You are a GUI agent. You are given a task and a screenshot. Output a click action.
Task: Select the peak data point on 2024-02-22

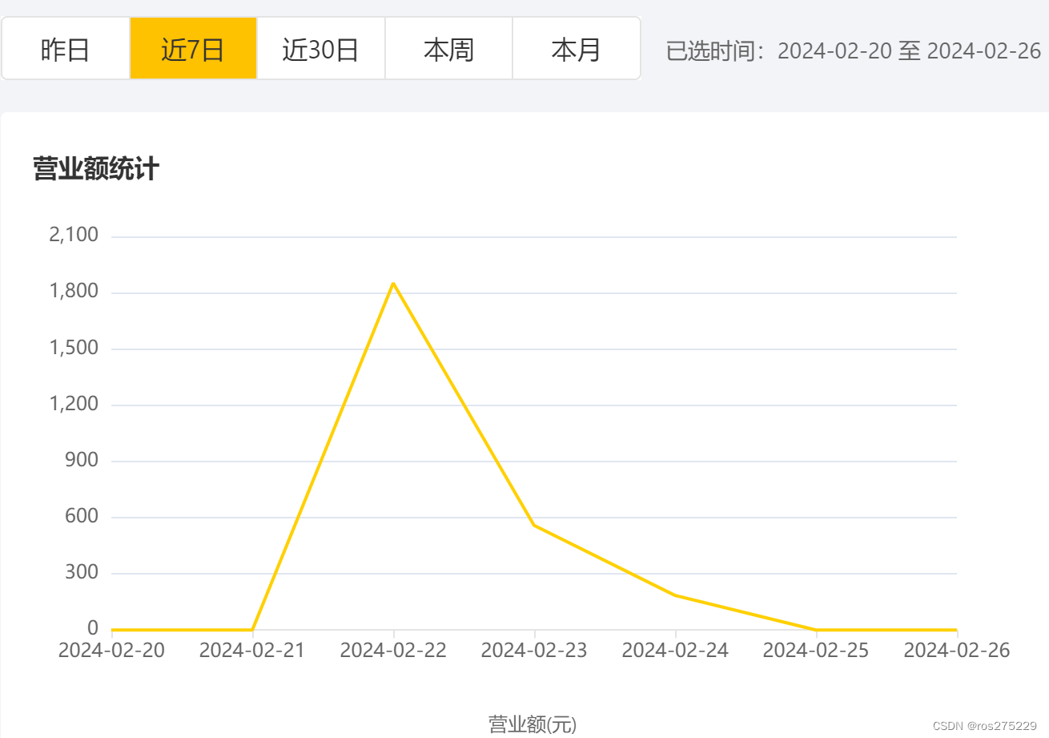pyautogui.click(x=393, y=284)
